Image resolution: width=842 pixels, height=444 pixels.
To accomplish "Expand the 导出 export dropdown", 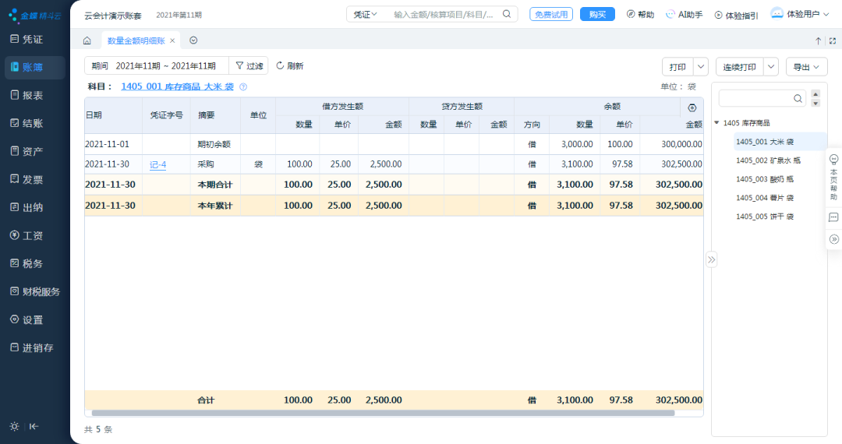I will click(806, 67).
